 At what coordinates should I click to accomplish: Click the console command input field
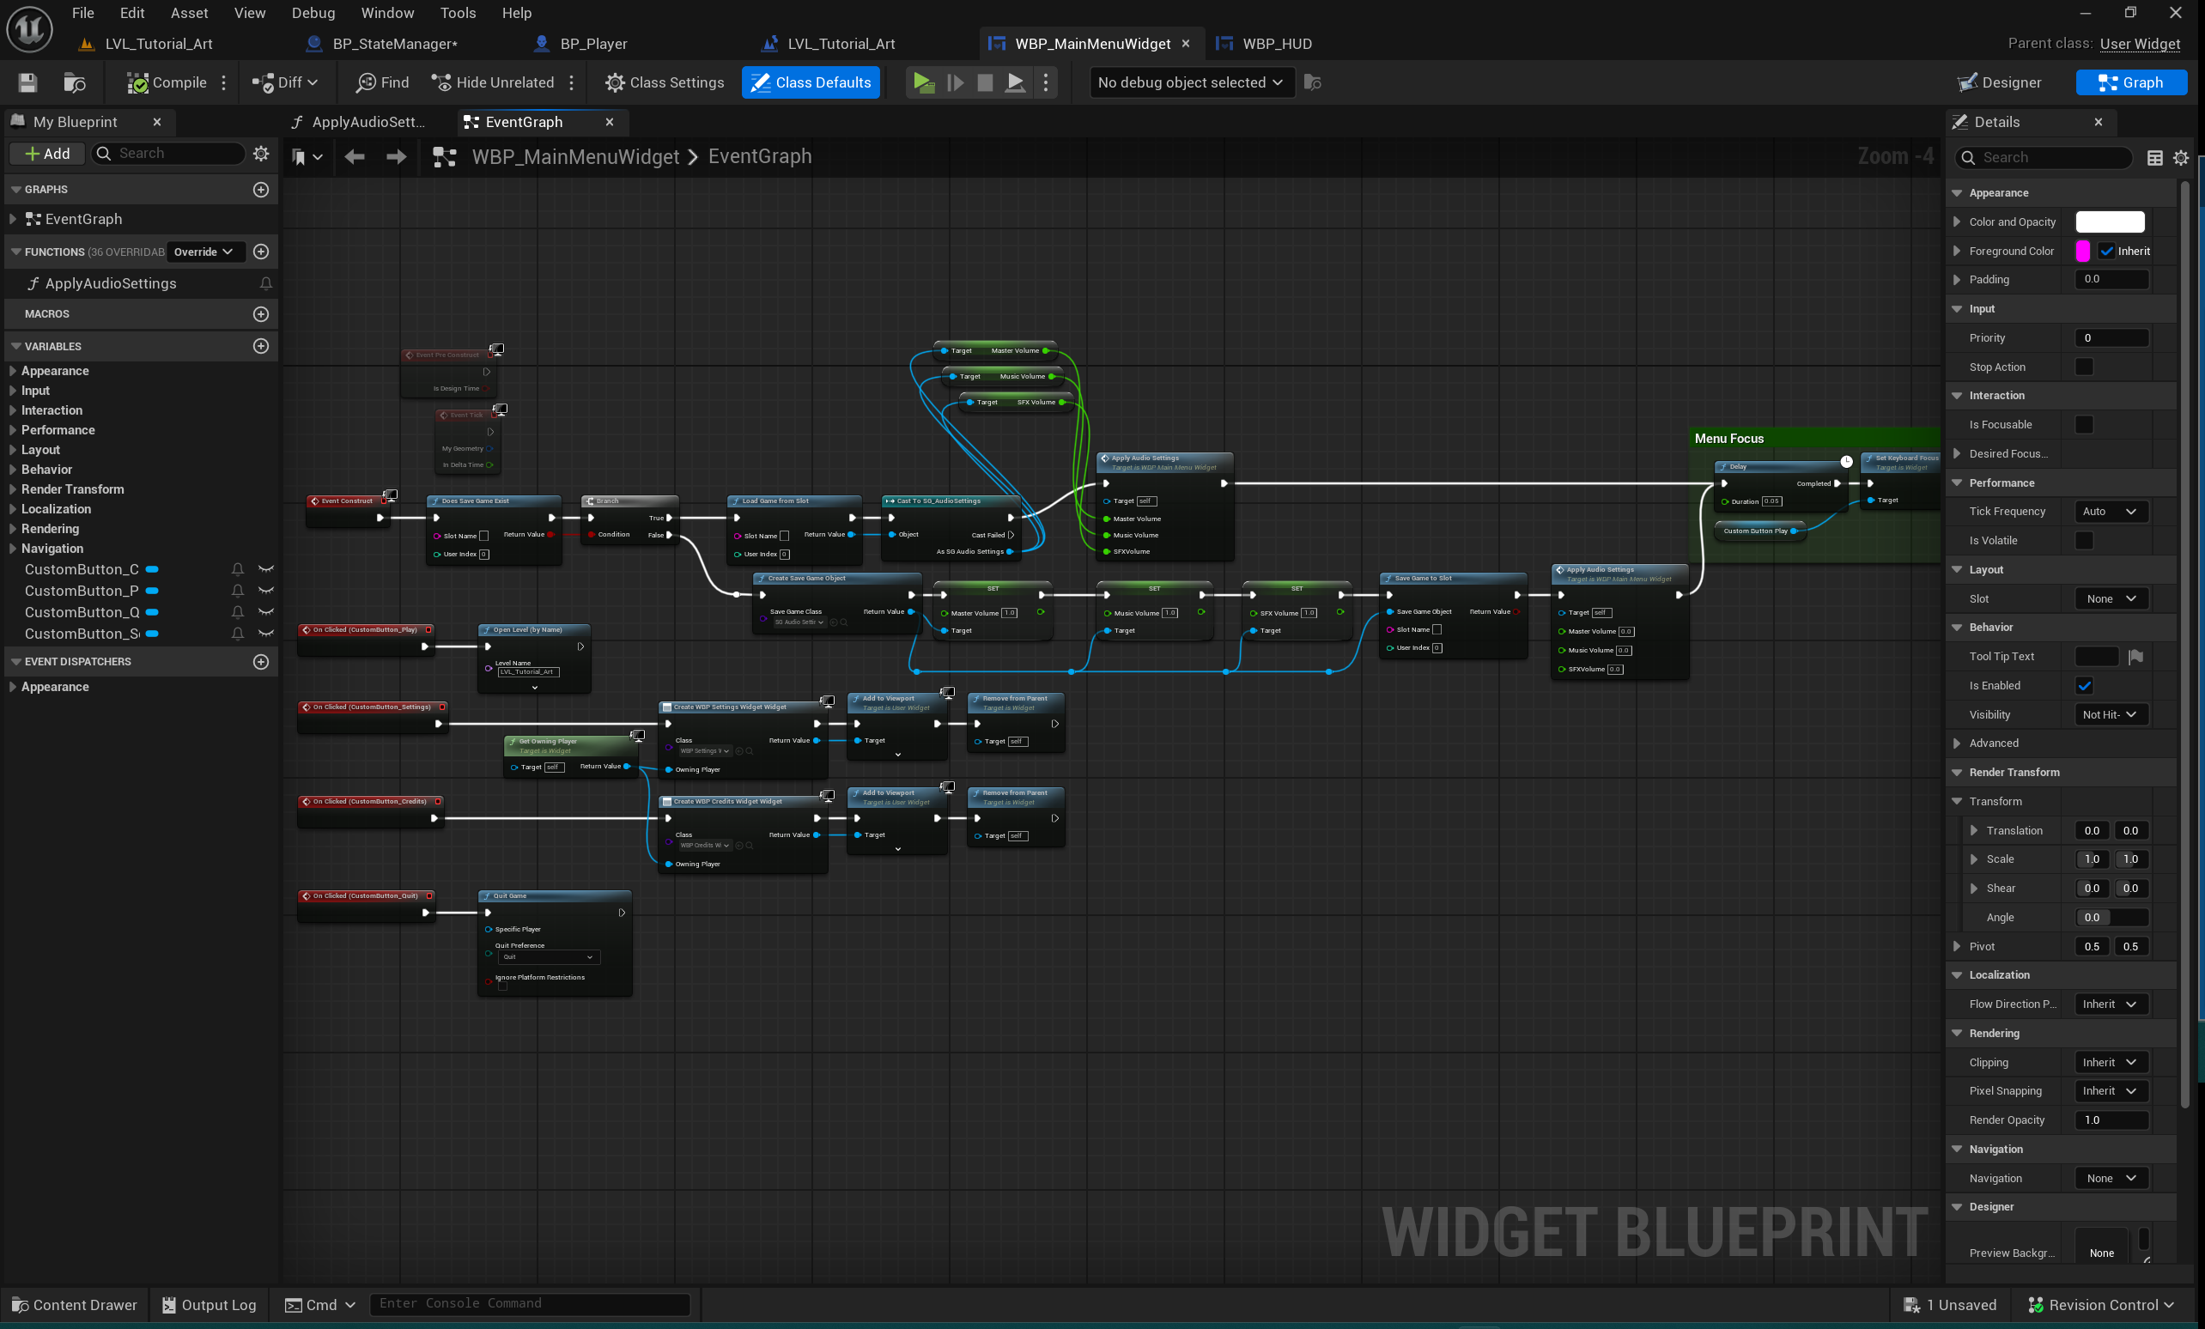530,1304
